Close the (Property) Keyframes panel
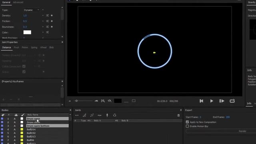Screen dimensions: 256x144 (x=62, y=81)
